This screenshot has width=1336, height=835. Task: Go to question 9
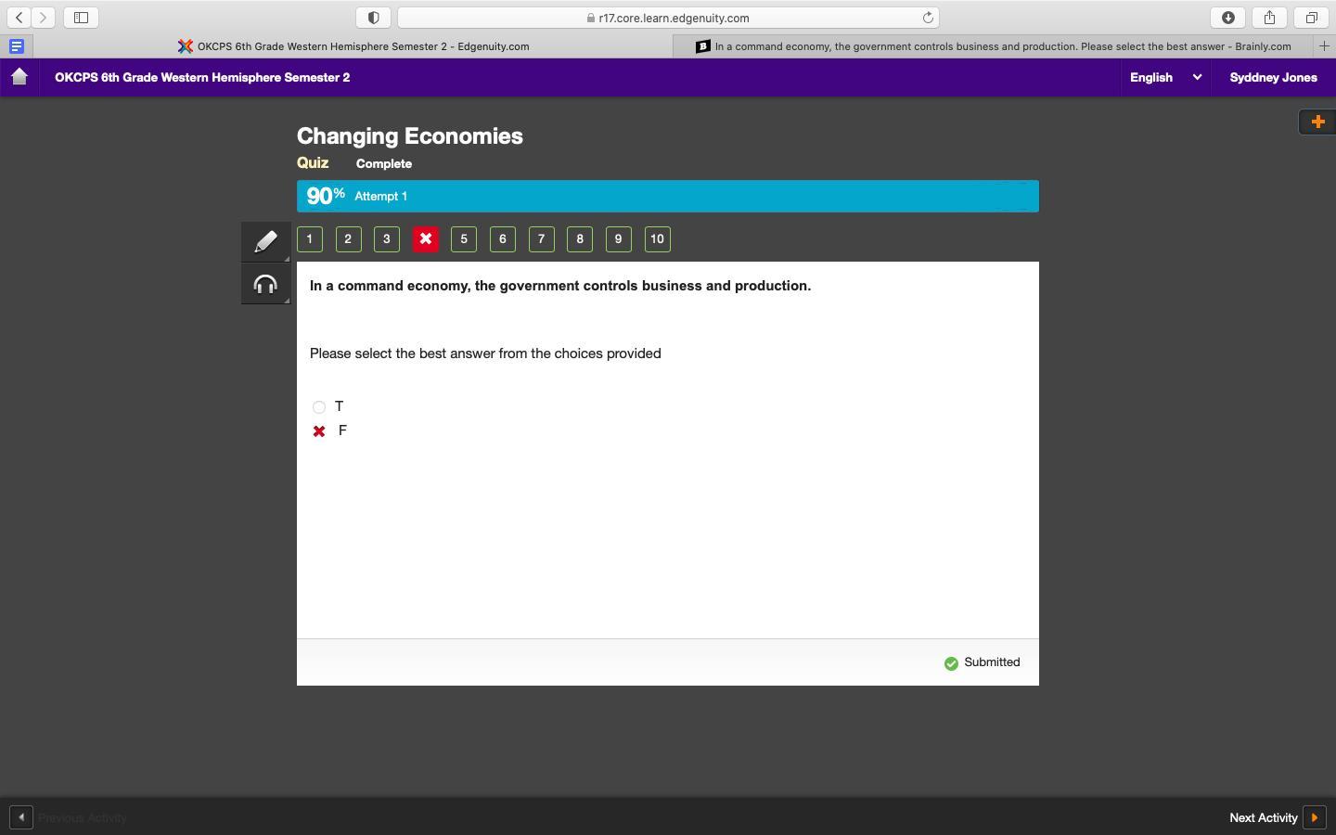(x=618, y=239)
